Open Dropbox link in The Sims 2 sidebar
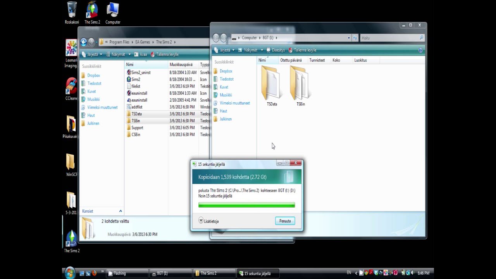 93,76
